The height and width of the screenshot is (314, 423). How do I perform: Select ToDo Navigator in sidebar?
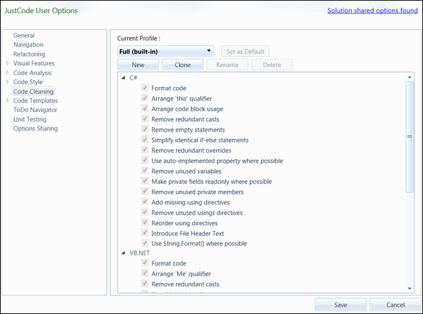[x=35, y=110]
